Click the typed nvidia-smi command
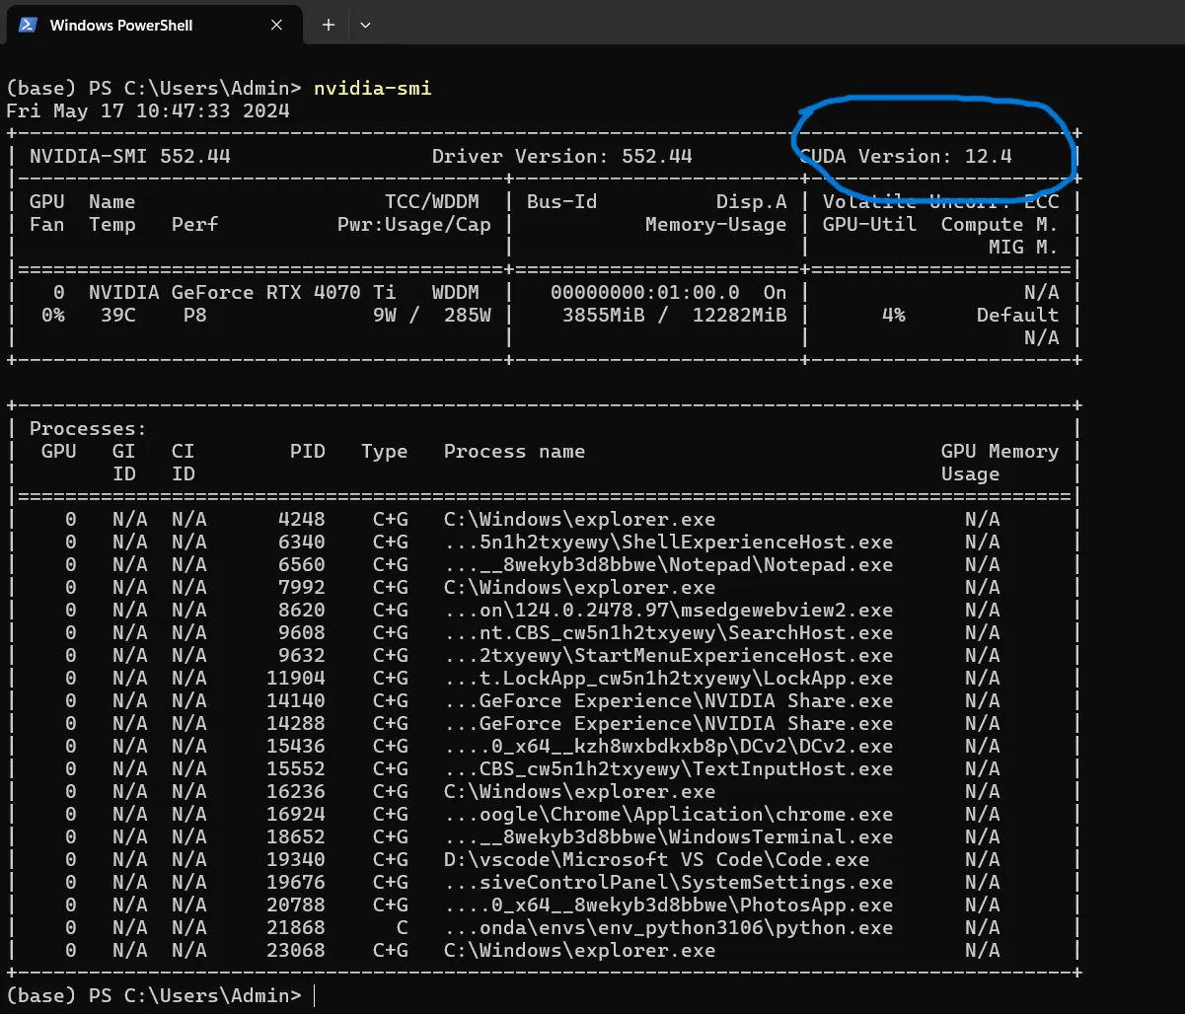The height and width of the screenshot is (1014, 1185). click(x=372, y=89)
